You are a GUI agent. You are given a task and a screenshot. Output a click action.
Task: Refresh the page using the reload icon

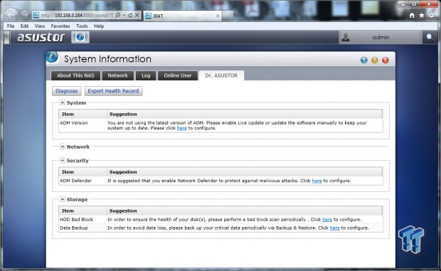pos(130,15)
